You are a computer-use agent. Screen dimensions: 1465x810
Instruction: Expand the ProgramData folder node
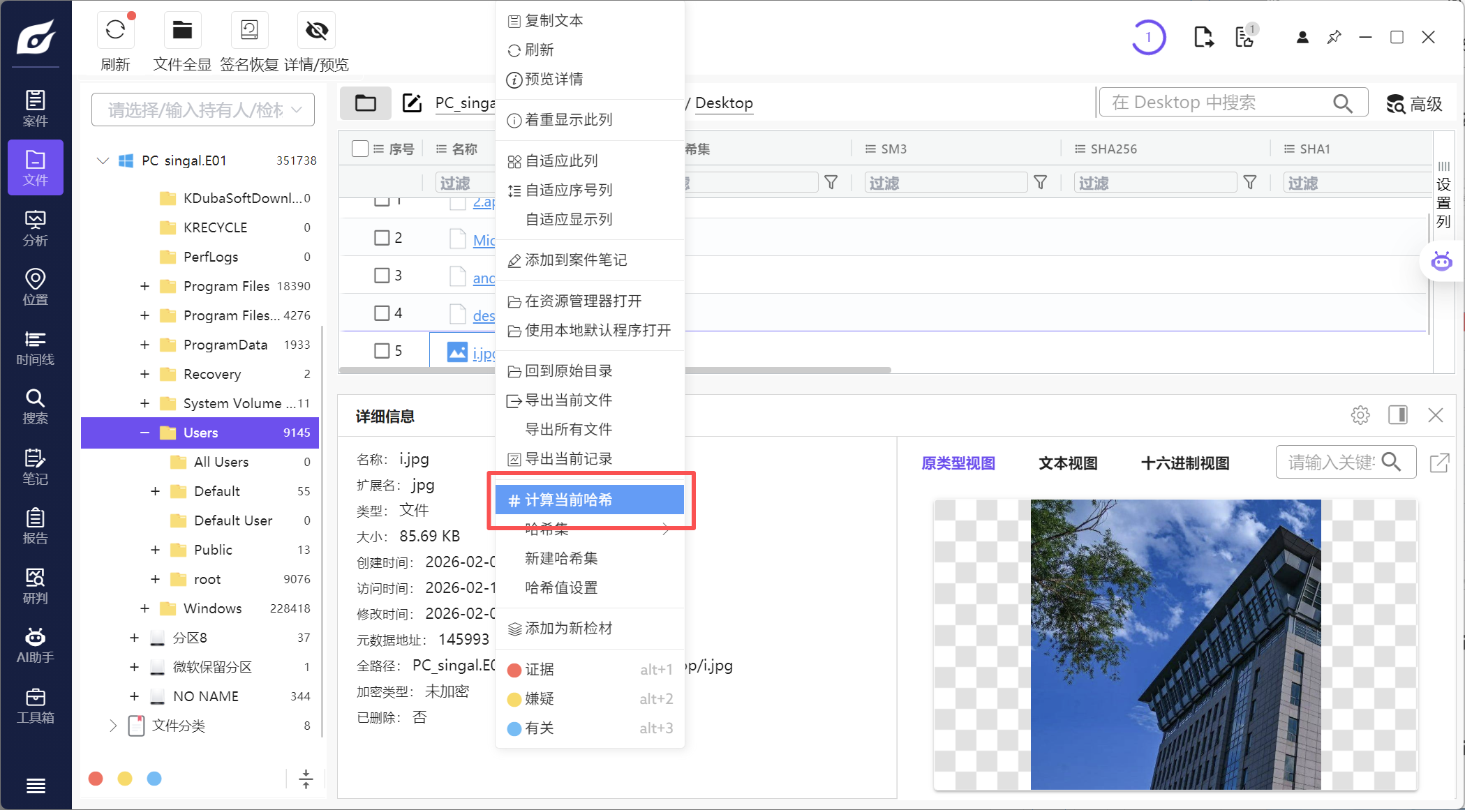pos(144,345)
